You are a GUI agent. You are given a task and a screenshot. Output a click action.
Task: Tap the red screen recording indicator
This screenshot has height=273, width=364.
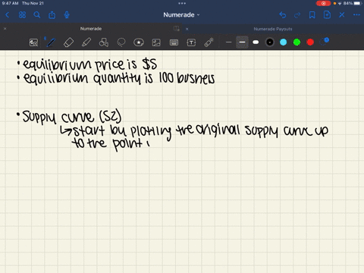323,3
